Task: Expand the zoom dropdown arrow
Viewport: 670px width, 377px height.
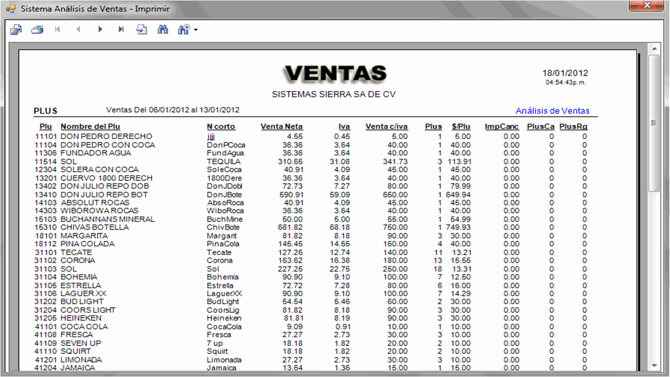Action: click(x=196, y=30)
